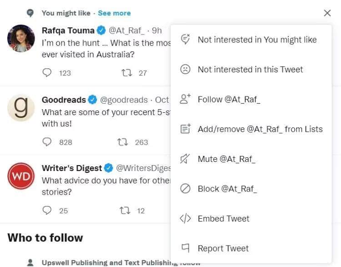This screenshot has width=341, height=267.
Task: Select Follow @At_Raf_ from menu
Action: (229, 100)
